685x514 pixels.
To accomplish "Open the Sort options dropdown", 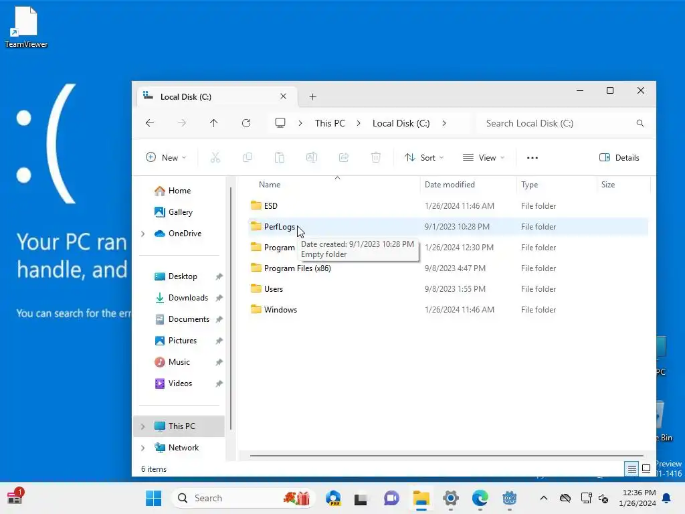I will 423,157.
